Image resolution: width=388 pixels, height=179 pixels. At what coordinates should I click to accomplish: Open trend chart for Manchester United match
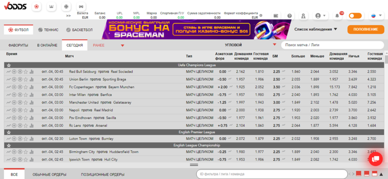tap(9, 102)
